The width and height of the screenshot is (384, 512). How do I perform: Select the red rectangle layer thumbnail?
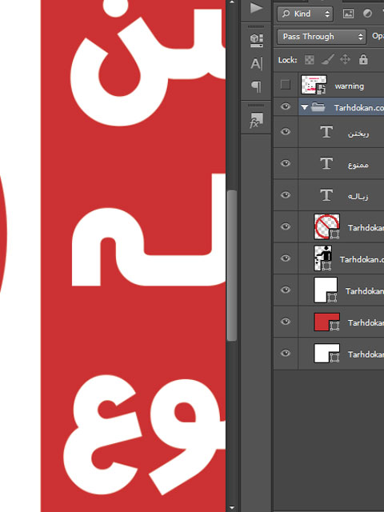click(326, 322)
